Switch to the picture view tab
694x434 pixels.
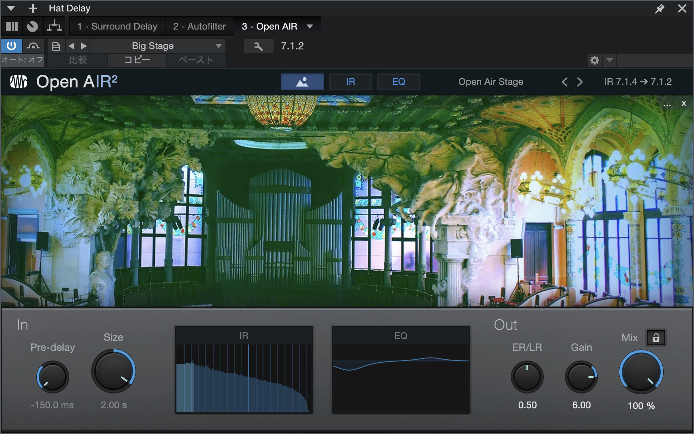(x=302, y=82)
